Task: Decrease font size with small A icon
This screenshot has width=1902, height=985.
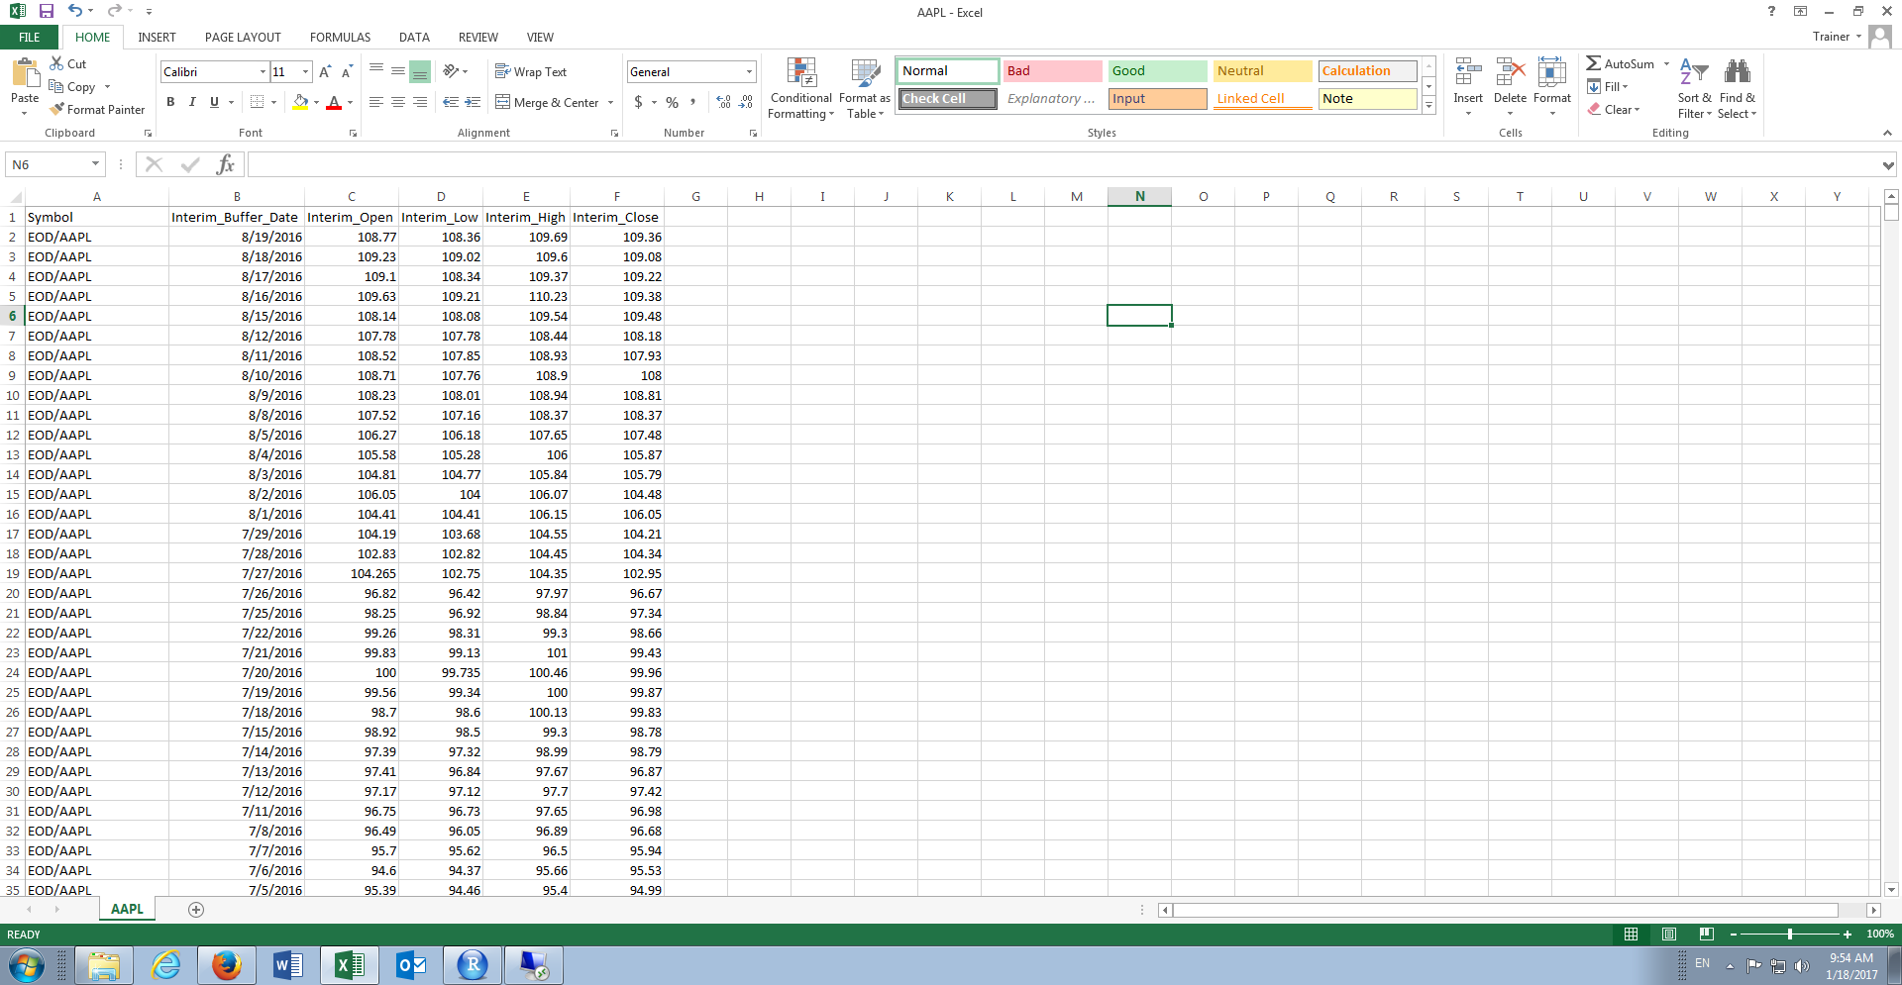Action: tap(347, 72)
